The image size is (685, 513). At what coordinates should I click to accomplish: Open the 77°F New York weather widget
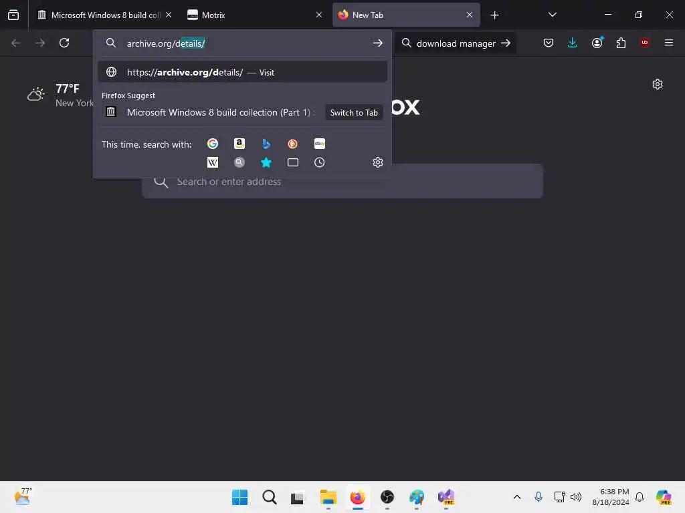pyautogui.click(x=60, y=95)
